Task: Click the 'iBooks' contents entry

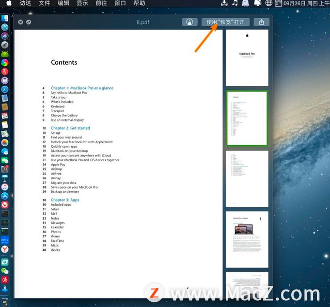Action: coord(56,250)
